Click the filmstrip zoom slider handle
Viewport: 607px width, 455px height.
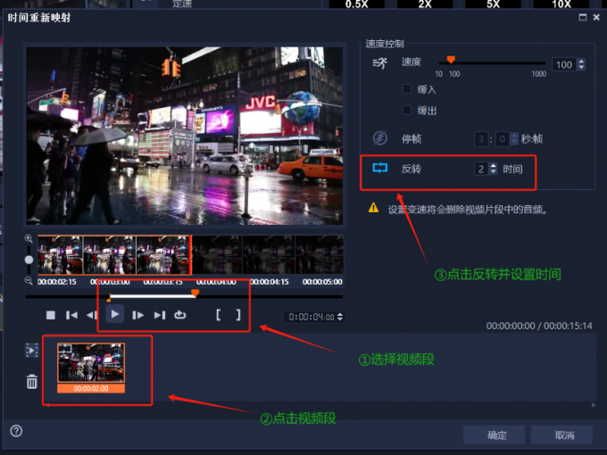pos(29,260)
